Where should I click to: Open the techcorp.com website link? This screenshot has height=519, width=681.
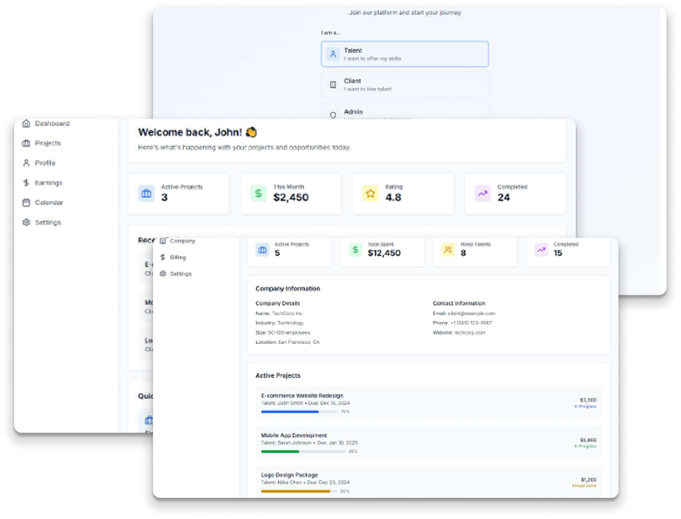coord(469,333)
